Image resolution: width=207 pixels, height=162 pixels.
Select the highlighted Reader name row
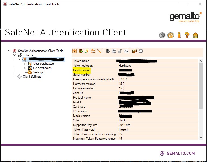tap(82, 70)
